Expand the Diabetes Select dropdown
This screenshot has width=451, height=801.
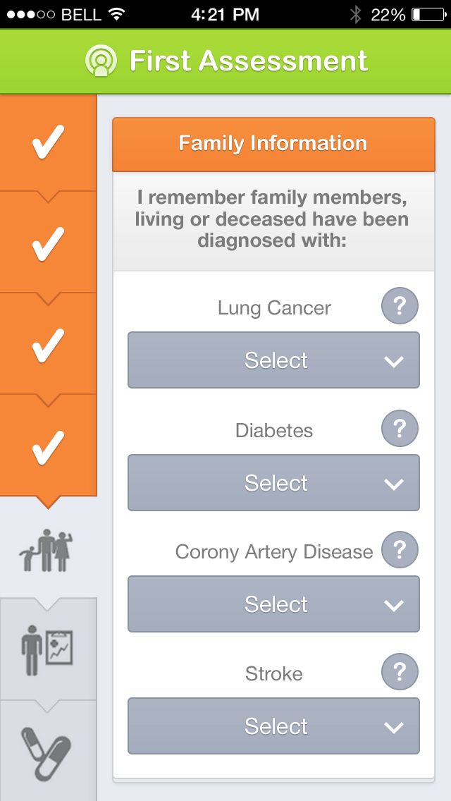pyautogui.click(x=273, y=483)
